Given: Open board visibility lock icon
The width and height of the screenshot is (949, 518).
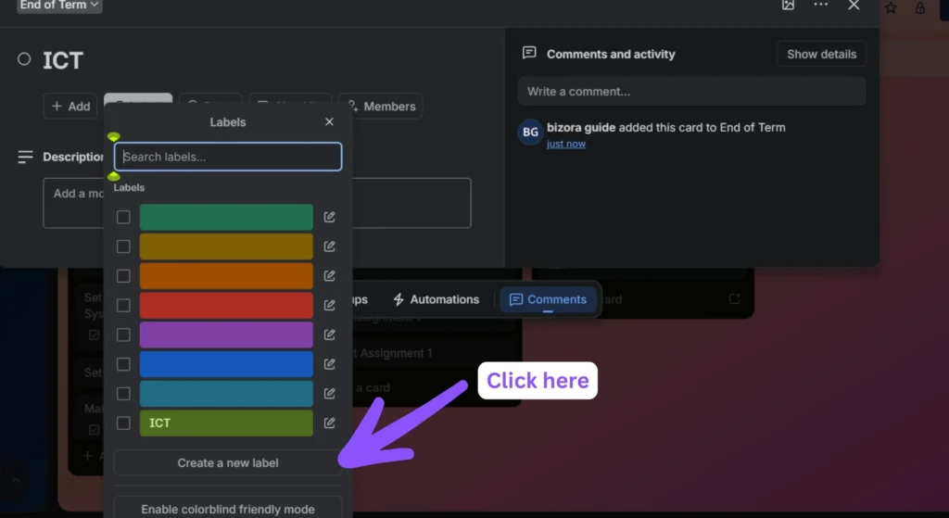Looking at the screenshot, I should point(920,7).
